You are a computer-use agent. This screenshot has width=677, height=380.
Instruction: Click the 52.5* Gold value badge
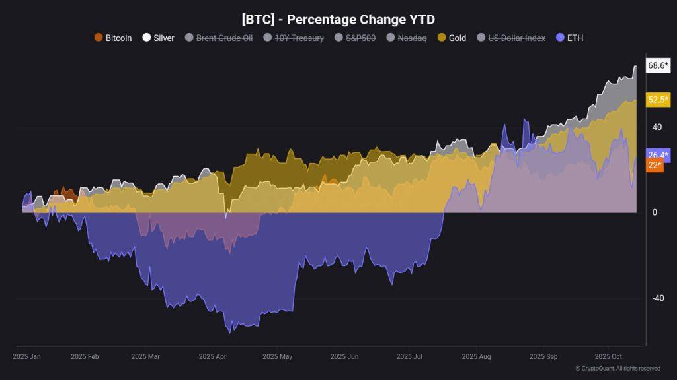click(658, 100)
